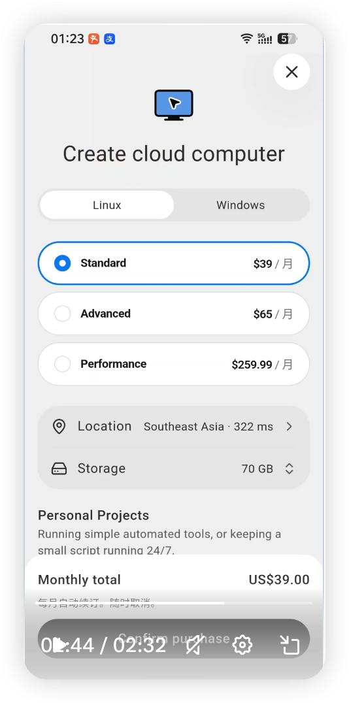Tap the Wi-Fi status icon
349x703 pixels.
click(246, 39)
